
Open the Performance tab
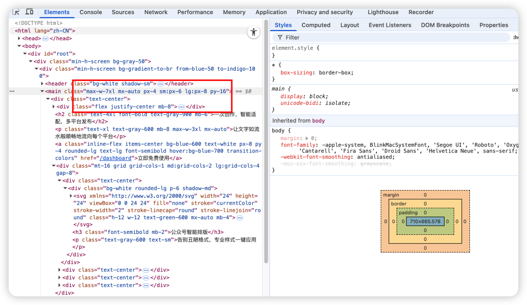(x=195, y=12)
